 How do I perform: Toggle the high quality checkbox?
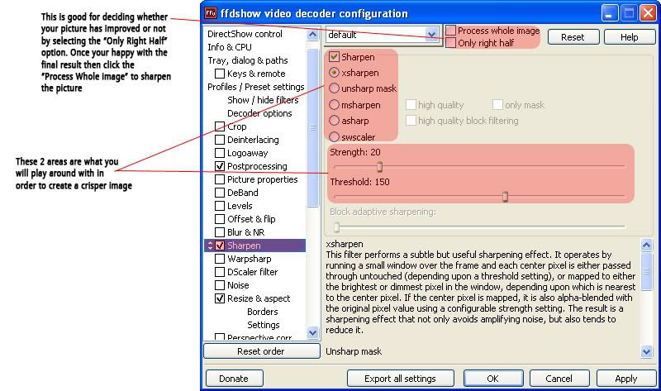click(411, 105)
